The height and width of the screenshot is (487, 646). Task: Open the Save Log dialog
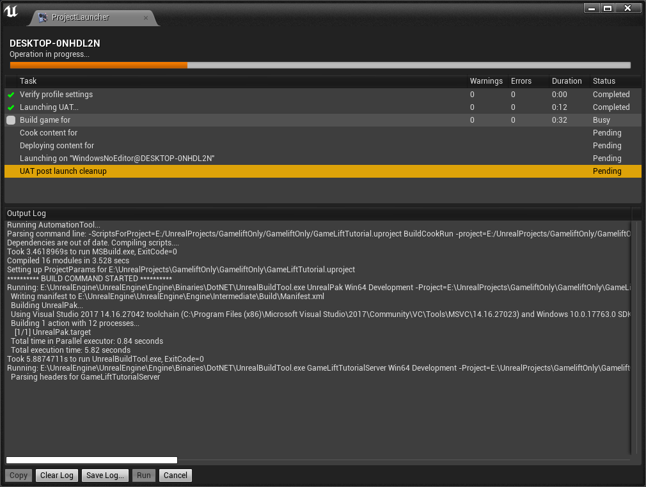pyautogui.click(x=106, y=475)
